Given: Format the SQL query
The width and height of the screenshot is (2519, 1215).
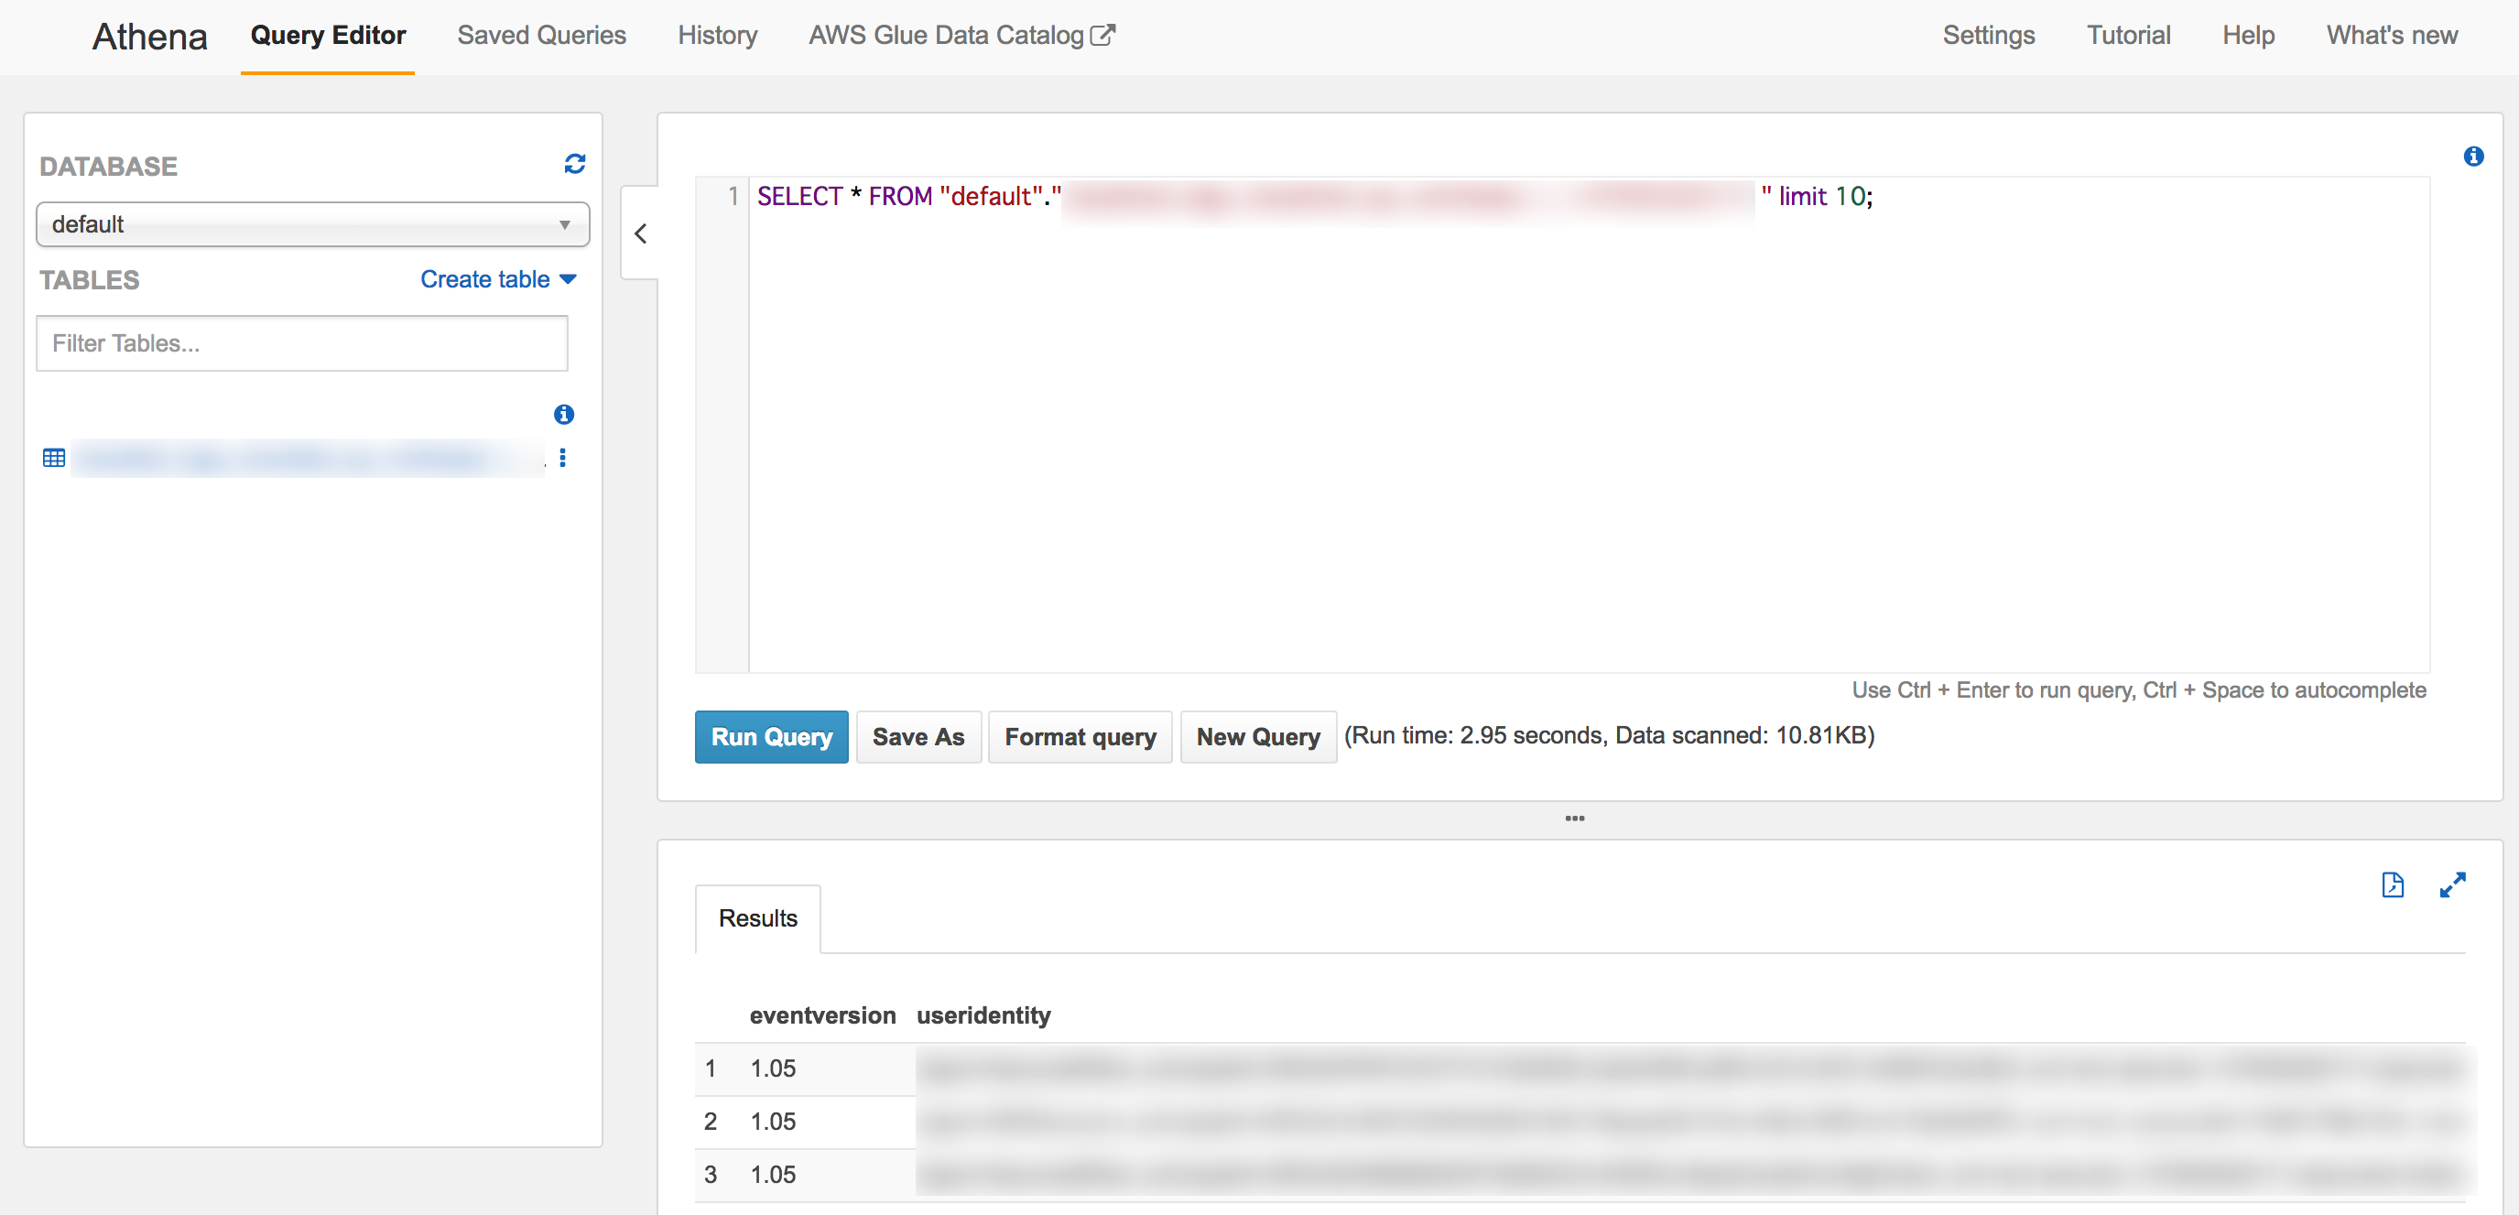Looking at the screenshot, I should 1080,736.
